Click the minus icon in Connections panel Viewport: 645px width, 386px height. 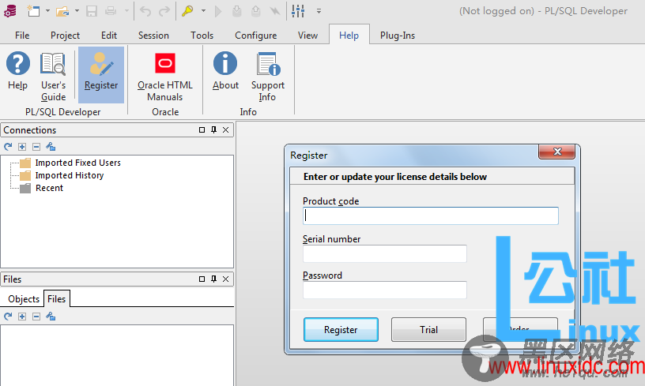coord(36,147)
